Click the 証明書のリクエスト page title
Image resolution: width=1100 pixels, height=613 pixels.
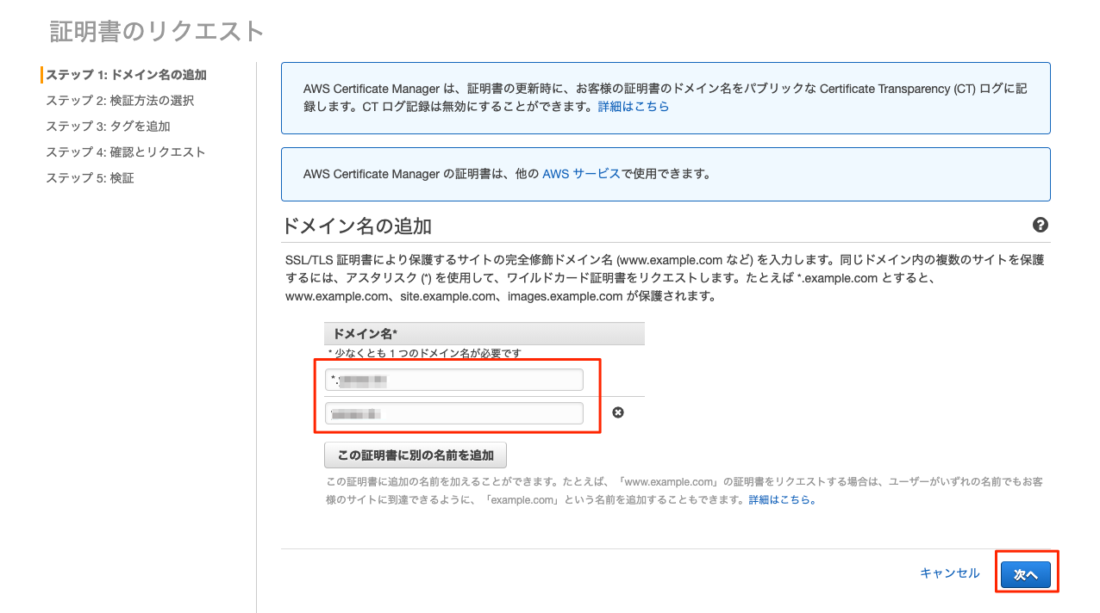(157, 32)
